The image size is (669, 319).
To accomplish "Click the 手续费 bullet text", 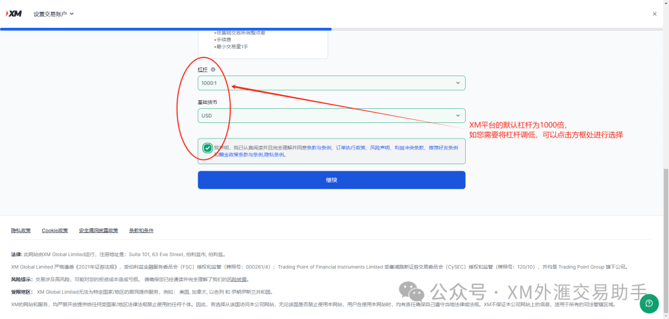I will click(224, 40).
